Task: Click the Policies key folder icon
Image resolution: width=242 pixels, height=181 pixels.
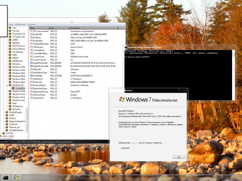Action: [7, 118]
